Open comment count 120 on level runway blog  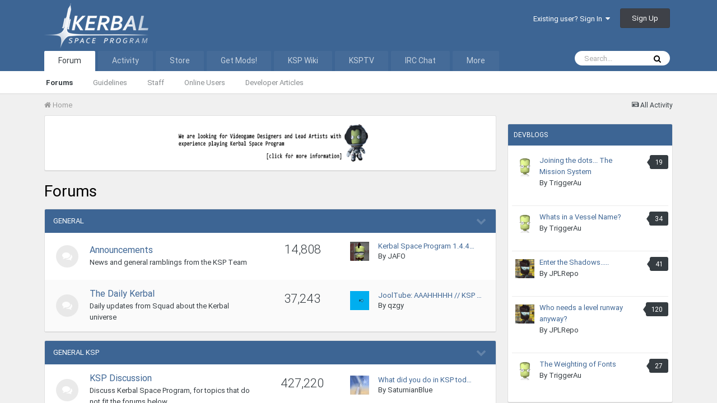pos(657,310)
